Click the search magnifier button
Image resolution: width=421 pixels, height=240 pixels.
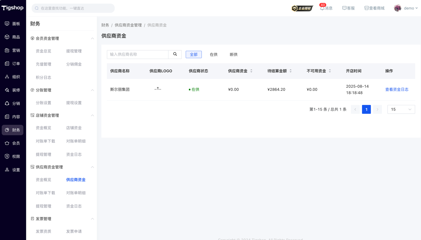coord(175,54)
